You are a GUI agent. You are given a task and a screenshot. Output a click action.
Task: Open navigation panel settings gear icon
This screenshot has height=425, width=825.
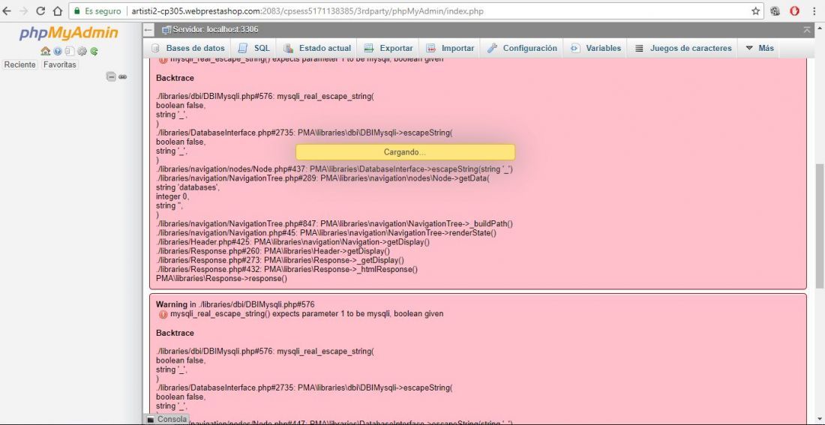[x=82, y=51]
